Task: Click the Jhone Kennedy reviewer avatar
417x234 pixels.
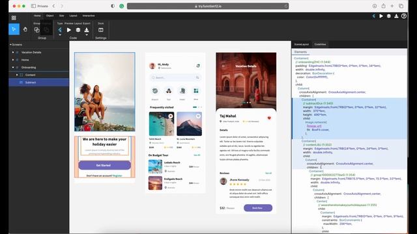Action: pyautogui.click(x=223, y=181)
